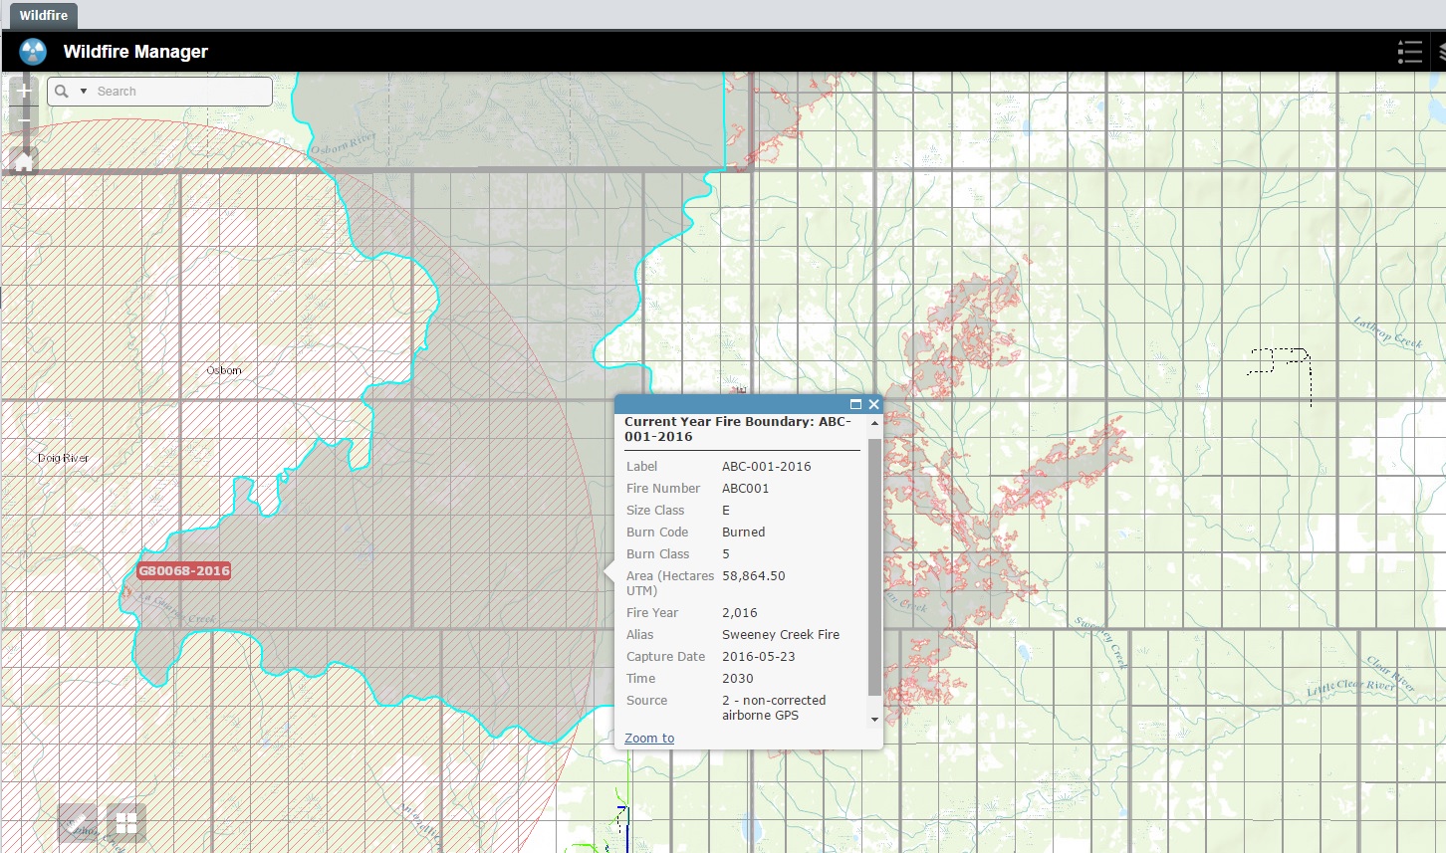1446x853 pixels.
Task: Open the search source dropdown arrow
Action: (84, 91)
